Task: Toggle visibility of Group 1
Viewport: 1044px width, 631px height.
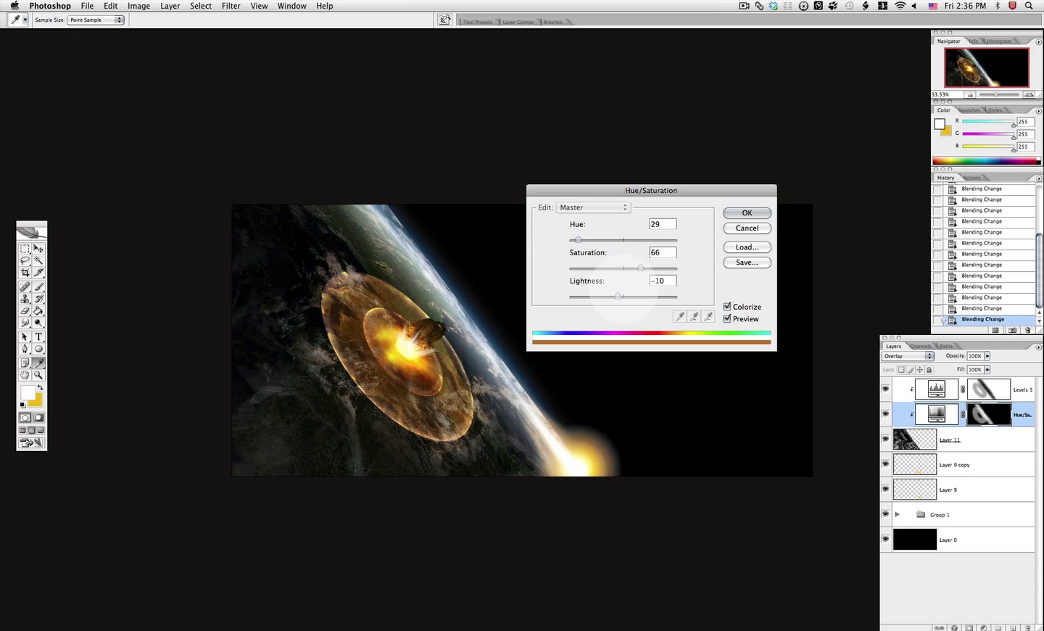Action: pyautogui.click(x=885, y=514)
